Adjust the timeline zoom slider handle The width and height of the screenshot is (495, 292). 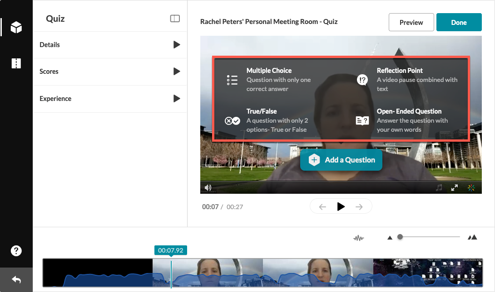(400, 237)
